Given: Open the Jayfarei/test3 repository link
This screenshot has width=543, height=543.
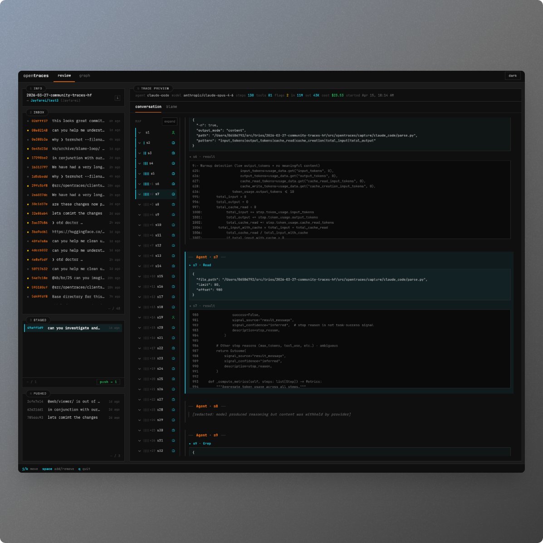Looking at the screenshot, I should [44, 101].
